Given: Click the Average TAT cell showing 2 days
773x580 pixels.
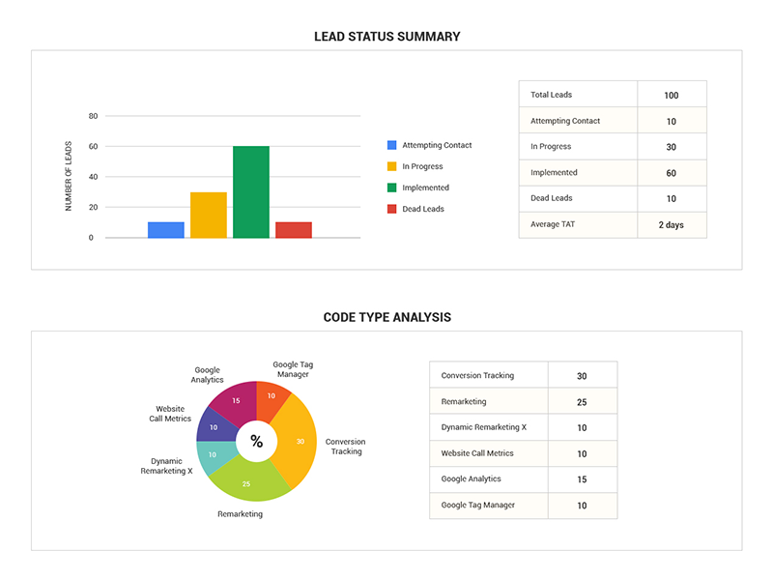Looking at the screenshot, I should pos(673,224).
